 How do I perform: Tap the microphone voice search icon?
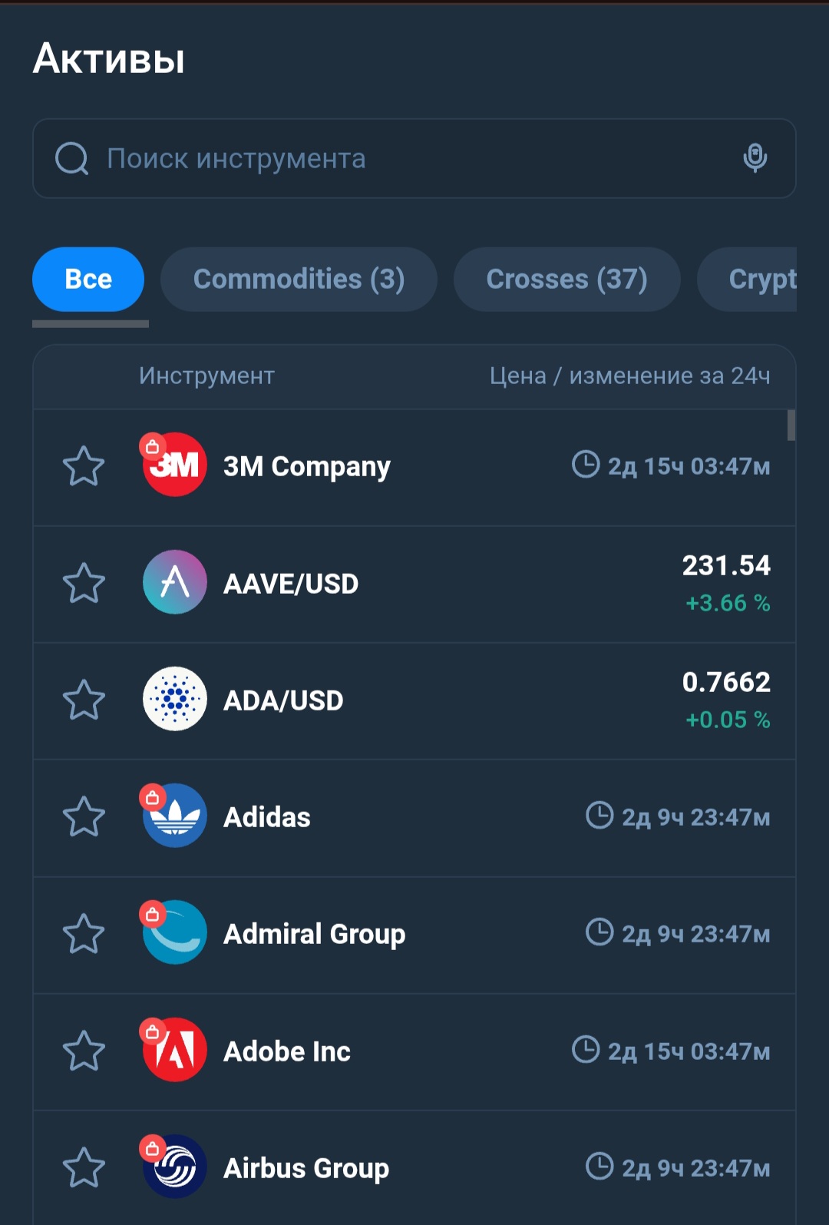coord(755,158)
